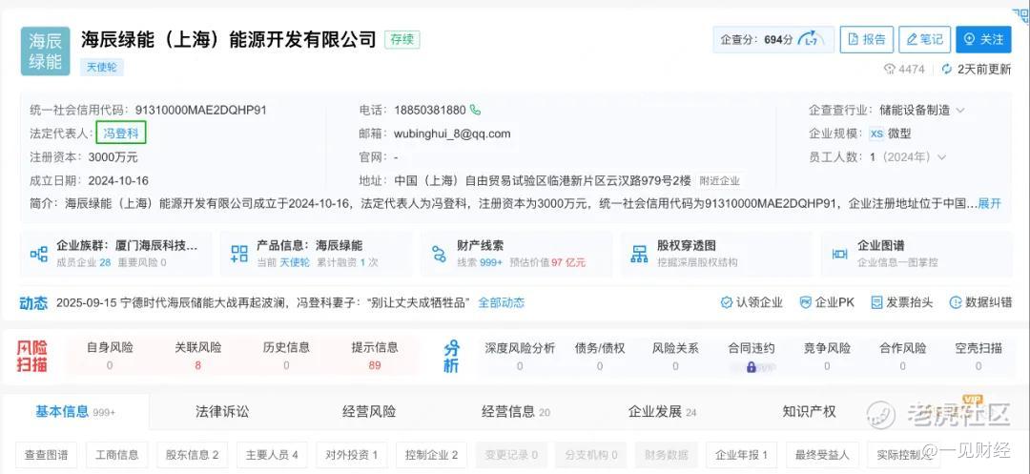Image resolution: width=1030 pixels, height=474 pixels.
Task: Open 提示信息 item showing 89
Action: [375, 355]
